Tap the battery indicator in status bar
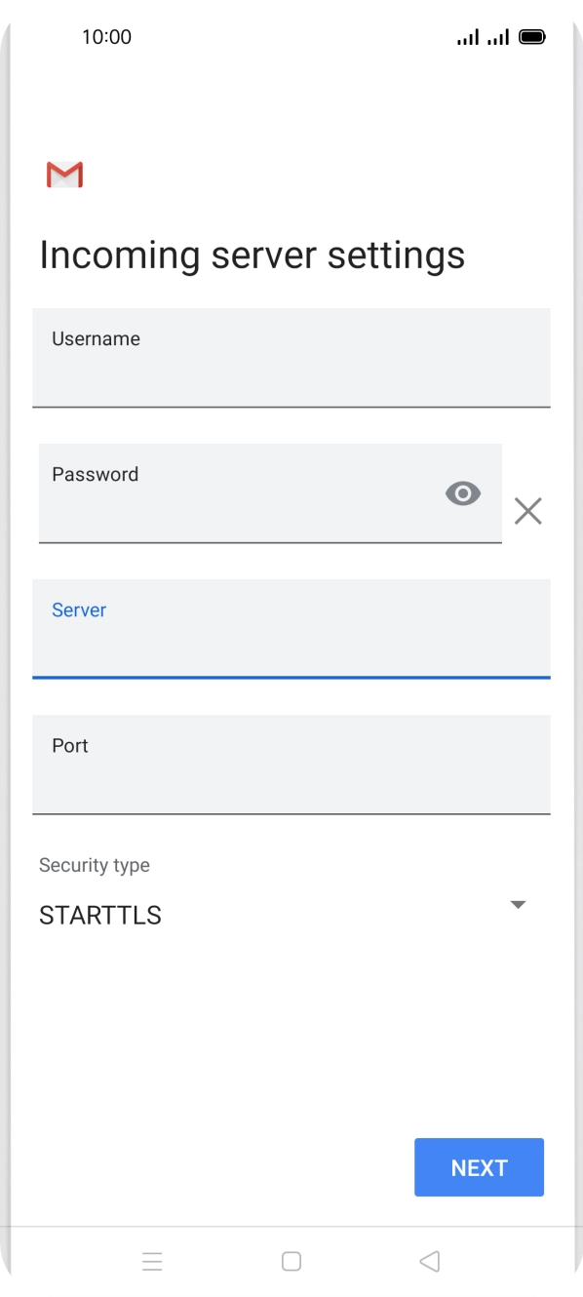 click(533, 36)
